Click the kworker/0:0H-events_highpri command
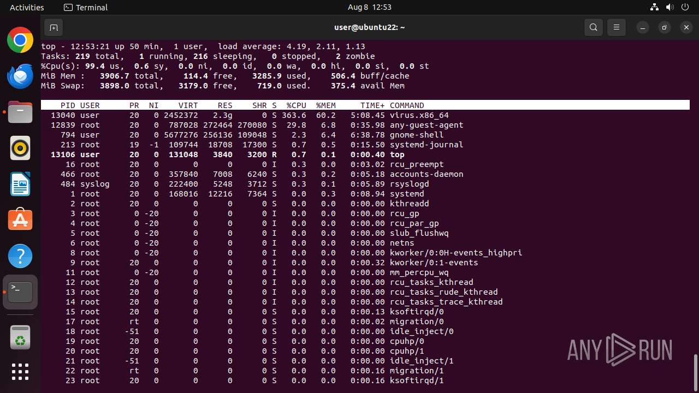 tap(456, 253)
